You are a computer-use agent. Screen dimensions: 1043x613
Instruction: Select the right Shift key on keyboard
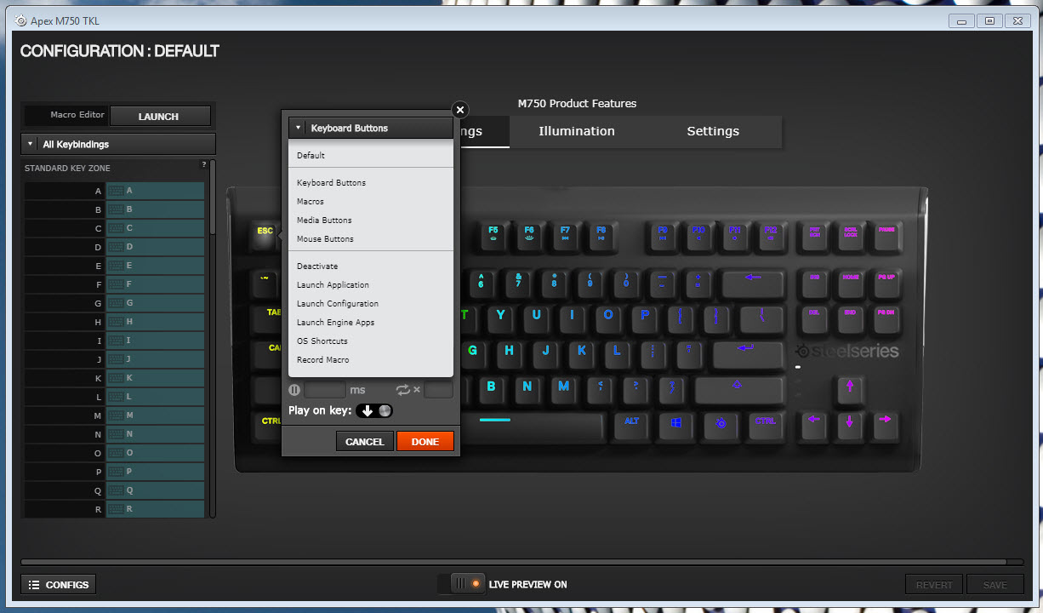click(738, 390)
